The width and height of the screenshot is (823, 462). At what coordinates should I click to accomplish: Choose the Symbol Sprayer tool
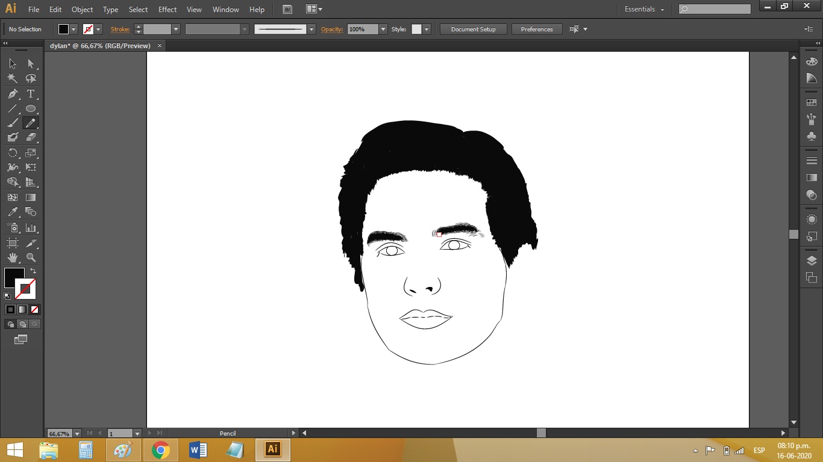(x=13, y=228)
